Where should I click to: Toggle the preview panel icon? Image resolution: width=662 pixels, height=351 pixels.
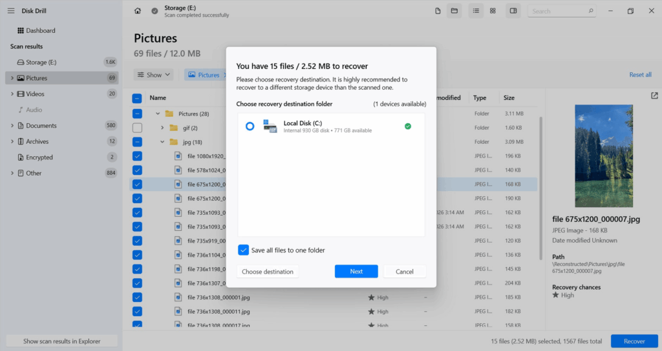513,11
